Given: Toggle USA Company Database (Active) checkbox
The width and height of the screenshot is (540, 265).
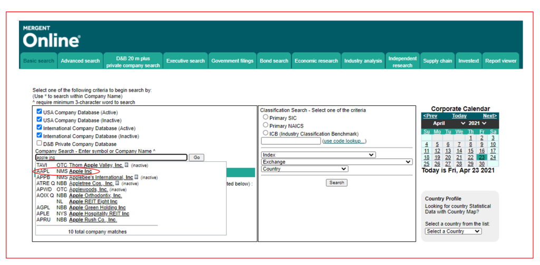Looking at the screenshot, I should click(x=39, y=112).
